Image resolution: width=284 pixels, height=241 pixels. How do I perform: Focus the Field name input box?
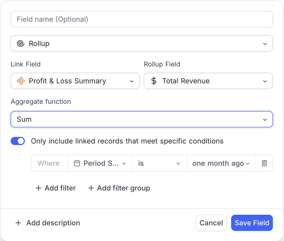(x=141, y=19)
